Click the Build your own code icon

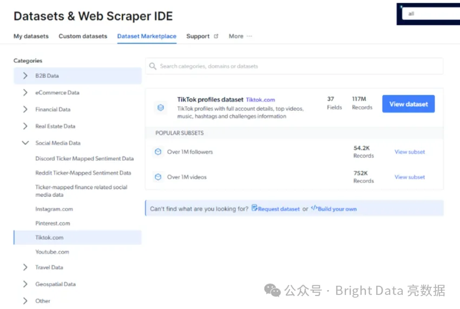(314, 208)
